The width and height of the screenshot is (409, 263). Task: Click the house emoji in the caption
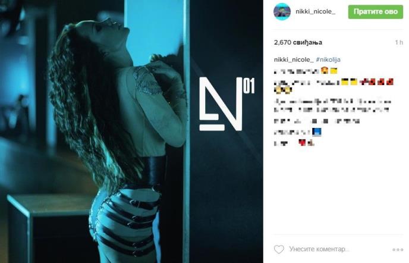(x=325, y=71)
